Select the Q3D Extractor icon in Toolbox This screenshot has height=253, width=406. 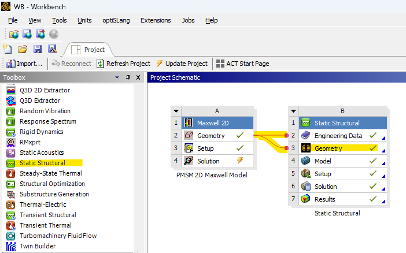11,101
